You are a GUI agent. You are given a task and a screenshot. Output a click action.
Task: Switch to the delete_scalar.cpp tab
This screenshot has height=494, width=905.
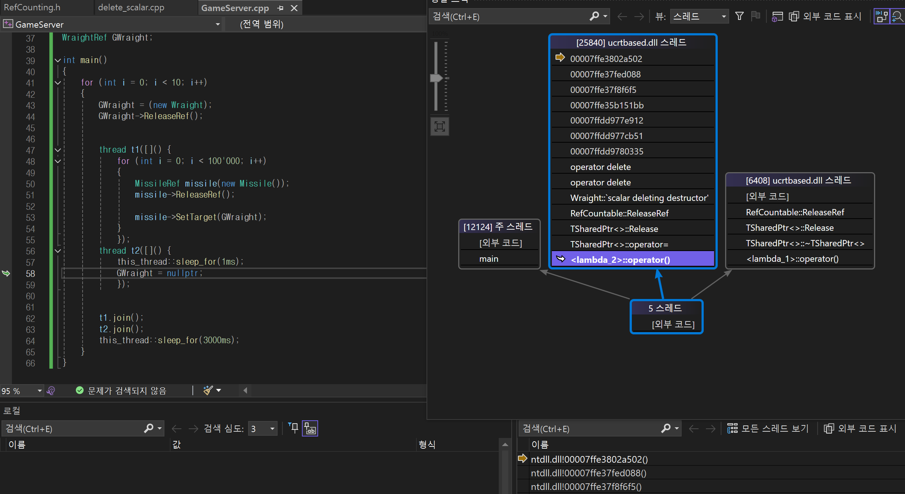tap(131, 7)
